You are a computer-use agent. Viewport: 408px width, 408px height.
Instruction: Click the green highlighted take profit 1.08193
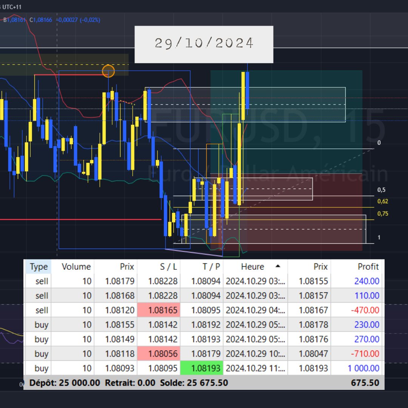[x=202, y=368]
